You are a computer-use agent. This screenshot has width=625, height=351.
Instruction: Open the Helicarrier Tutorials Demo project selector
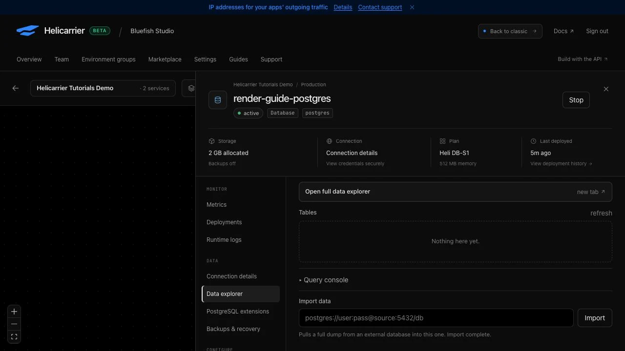[x=103, y=88]
